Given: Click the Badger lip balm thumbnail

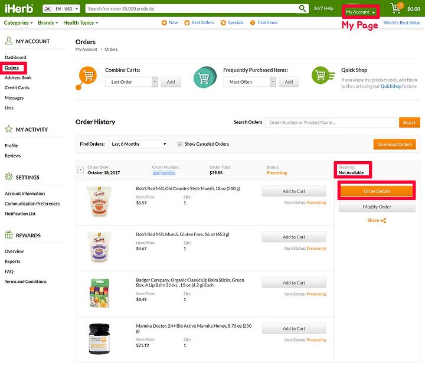Looking at the screenshot, I should pos(100,293).
